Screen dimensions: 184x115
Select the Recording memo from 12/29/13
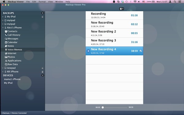114,15
